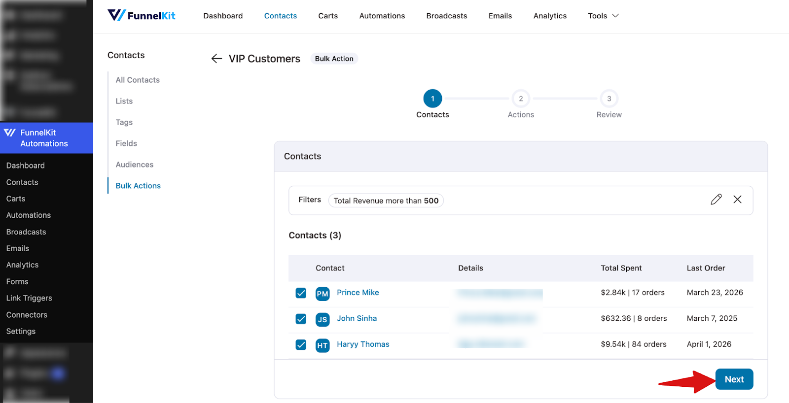The image size is (789, 403).
Task: Select Bulk Actions in the Contacts submenu
Action: (x=138, y=186)
